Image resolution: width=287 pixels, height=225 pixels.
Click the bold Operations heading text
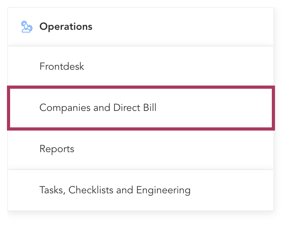pyautogui.click(x=66, y=27)
